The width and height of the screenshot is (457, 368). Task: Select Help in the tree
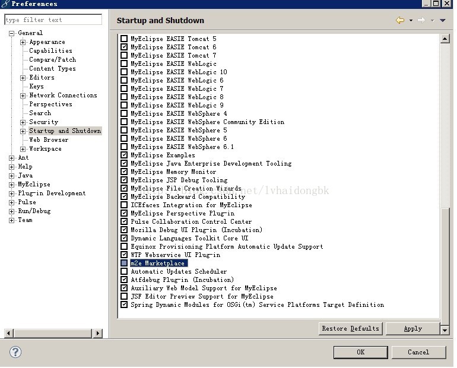(25, 166)
